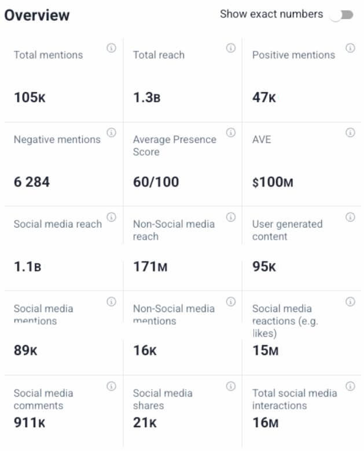Show info for User generated content
364x451 pixels.
tap(350, 217)
